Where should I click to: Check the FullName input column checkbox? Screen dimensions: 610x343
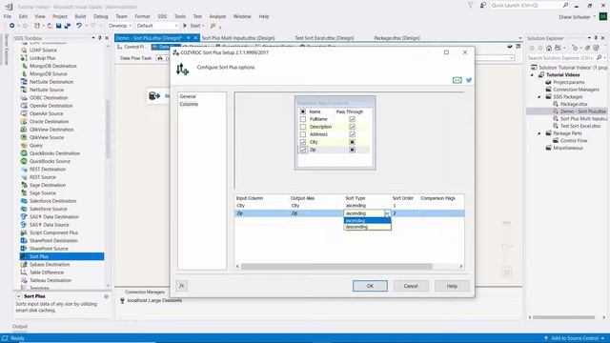(x=303, y=119)
